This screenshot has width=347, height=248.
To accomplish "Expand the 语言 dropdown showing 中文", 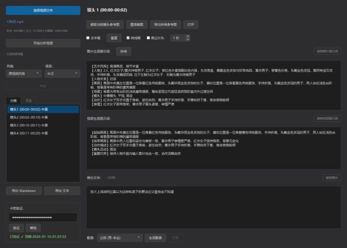I will [62, 74].
